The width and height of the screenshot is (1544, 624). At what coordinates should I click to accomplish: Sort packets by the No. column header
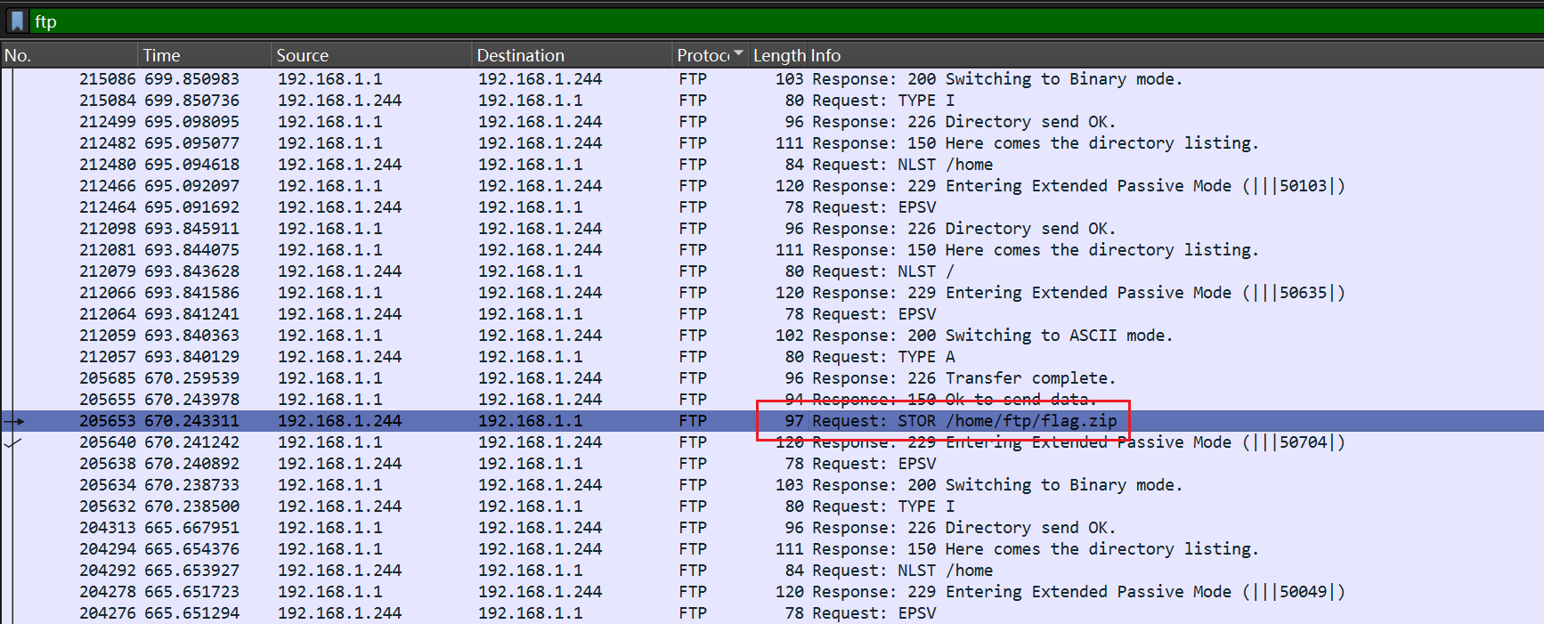click(18, 55)
